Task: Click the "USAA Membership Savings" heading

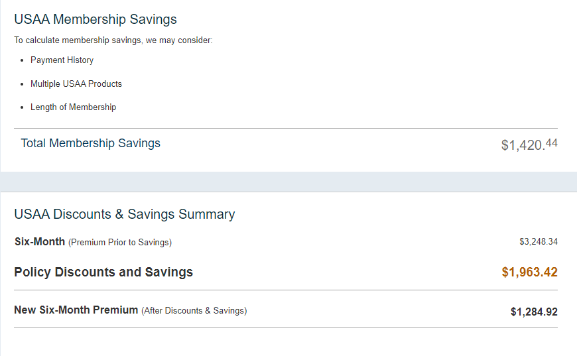Action: pos(96,20)
